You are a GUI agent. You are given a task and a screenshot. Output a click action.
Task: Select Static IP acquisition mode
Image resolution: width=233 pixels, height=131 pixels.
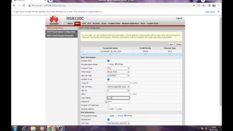click(x=108, y=116)
